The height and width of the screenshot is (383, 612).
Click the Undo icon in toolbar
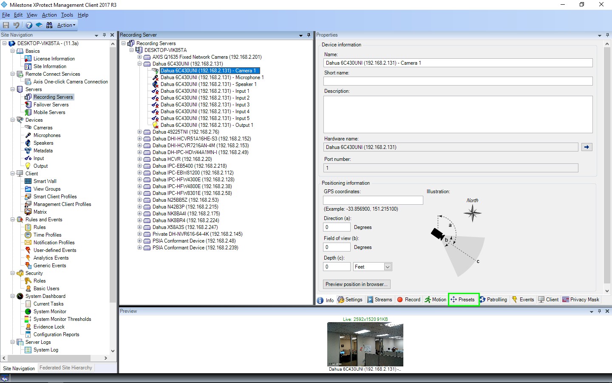pyautogui.click(x=17, y=25)
